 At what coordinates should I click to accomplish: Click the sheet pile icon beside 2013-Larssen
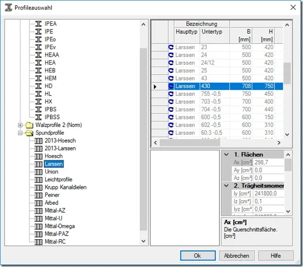[38, 149]
